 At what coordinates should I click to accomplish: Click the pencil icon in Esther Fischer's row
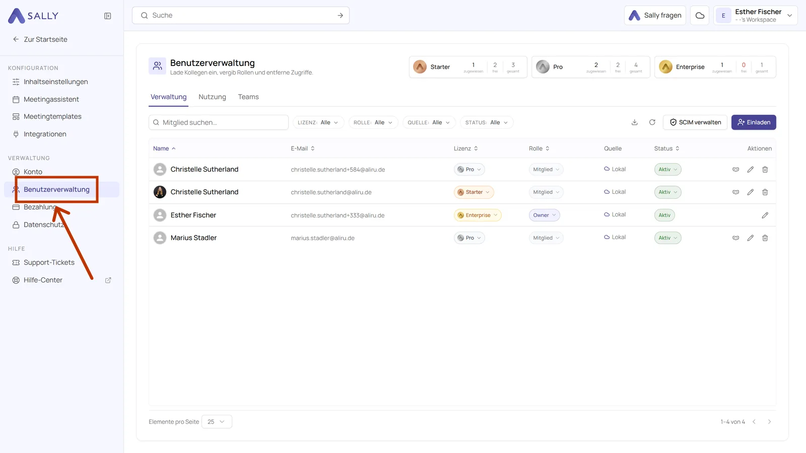[x=765, y=215]
